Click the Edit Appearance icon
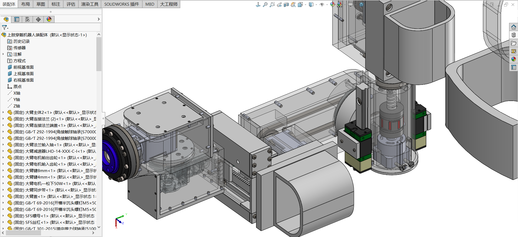This screenshot has height=237, width=518. (332, 4)
